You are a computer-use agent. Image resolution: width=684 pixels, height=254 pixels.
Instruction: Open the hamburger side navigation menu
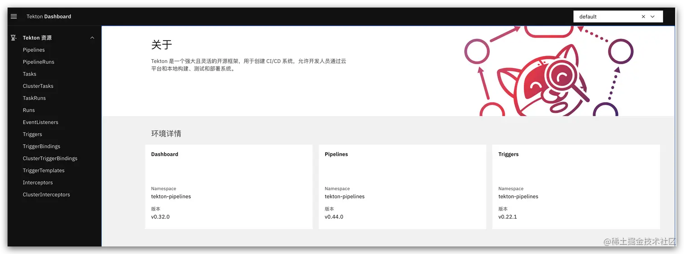pos(14,16)
